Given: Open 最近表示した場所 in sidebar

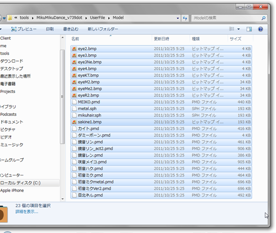Looking at the screenshot, I should click(x=15, y=76).
